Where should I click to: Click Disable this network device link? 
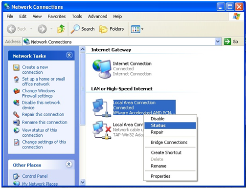41,105
